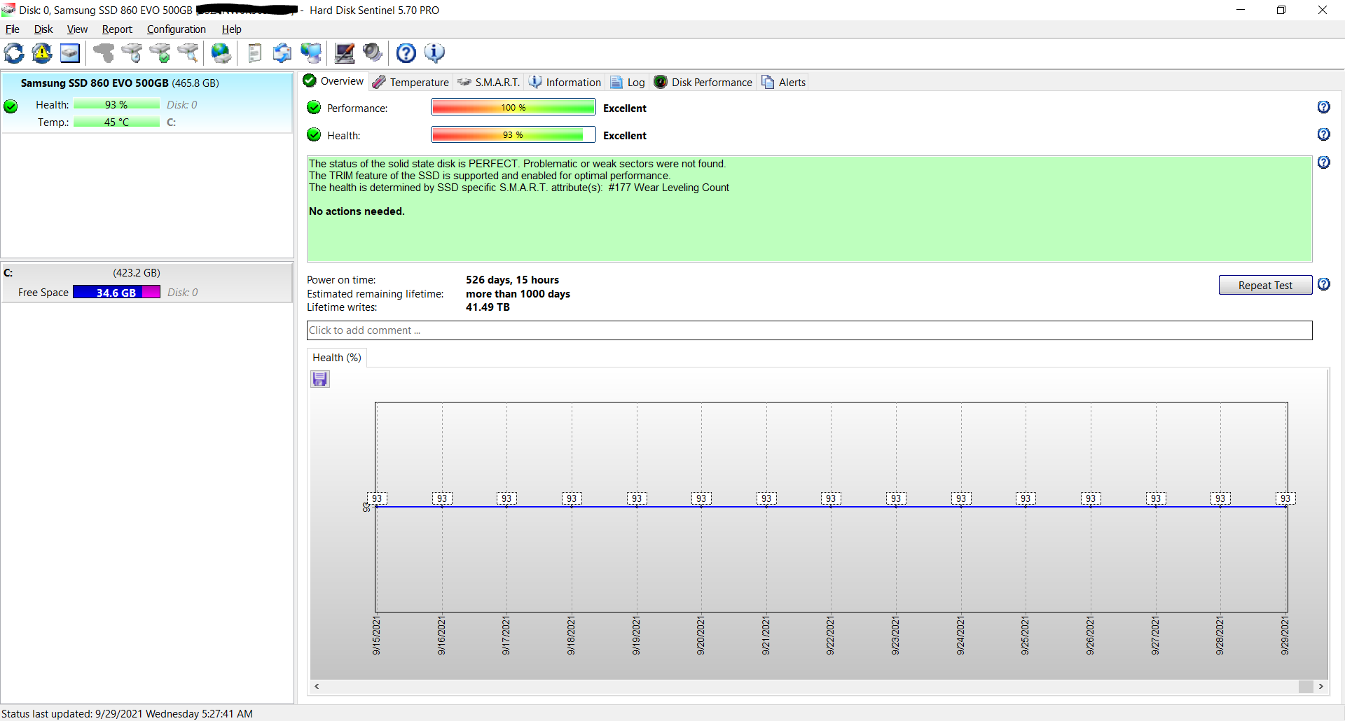The height and width of the screenshot is (721, 1345).
Task: Switch to the Disk Performance tab
Action: pyautogui.click(x=703, y=82)
